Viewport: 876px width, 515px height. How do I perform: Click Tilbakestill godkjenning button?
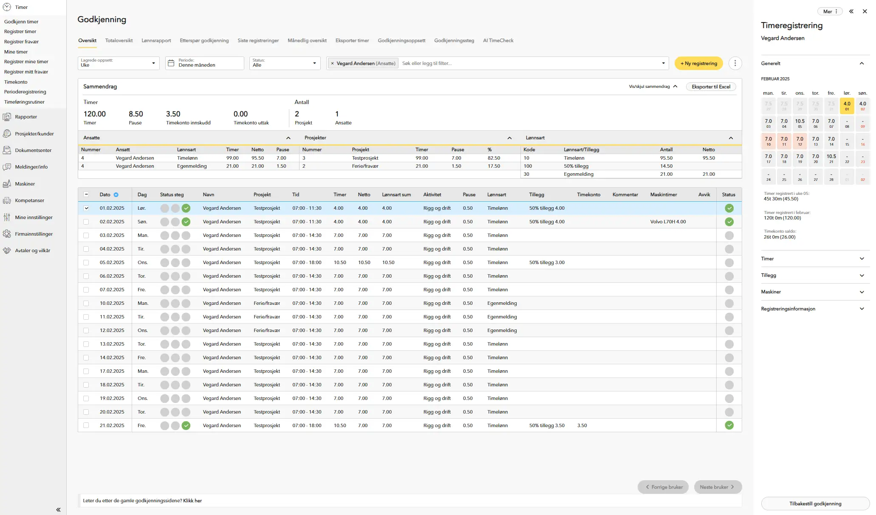(x=815, y=504)
